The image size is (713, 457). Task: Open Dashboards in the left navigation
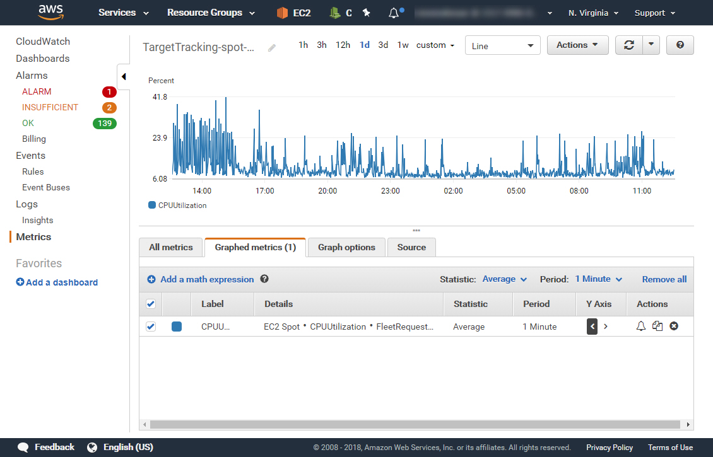[43, 59]
